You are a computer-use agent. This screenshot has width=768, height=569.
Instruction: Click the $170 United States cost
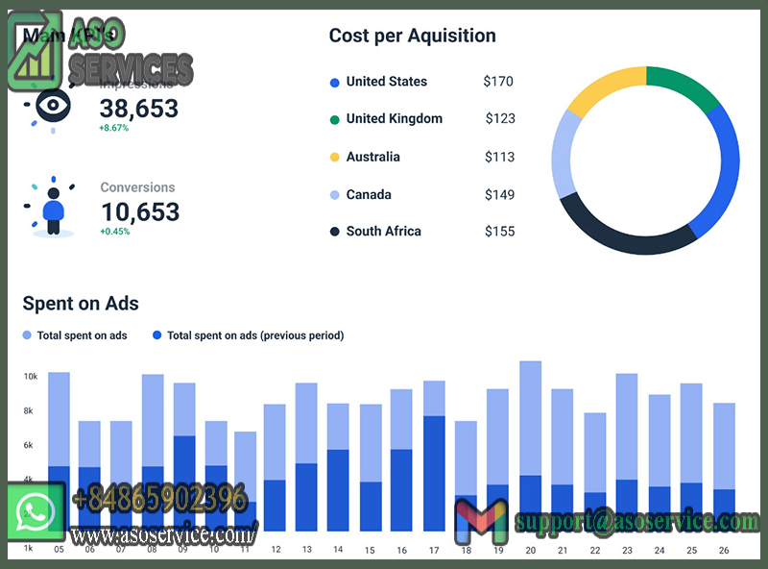click(x=498, y=82)
